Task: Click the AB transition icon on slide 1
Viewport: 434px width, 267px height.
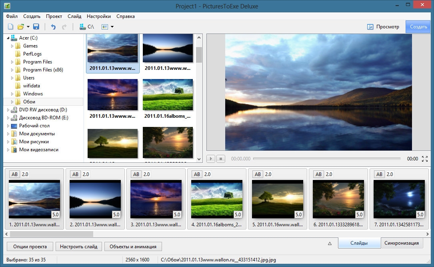Action: (15, 174)
